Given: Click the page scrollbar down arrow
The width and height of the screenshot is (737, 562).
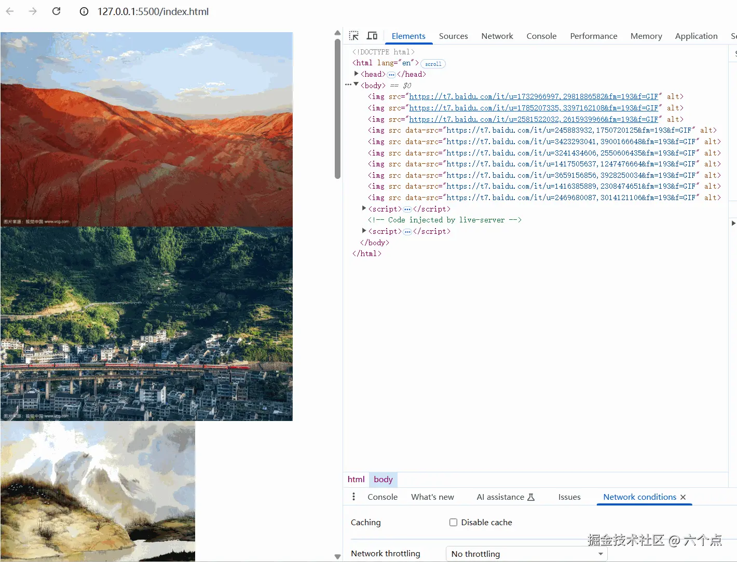Looking at the screenshot, I should pos(337,557).
